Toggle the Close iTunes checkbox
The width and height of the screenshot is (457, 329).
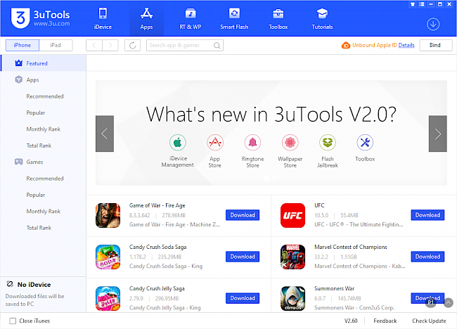click(13, 321)
